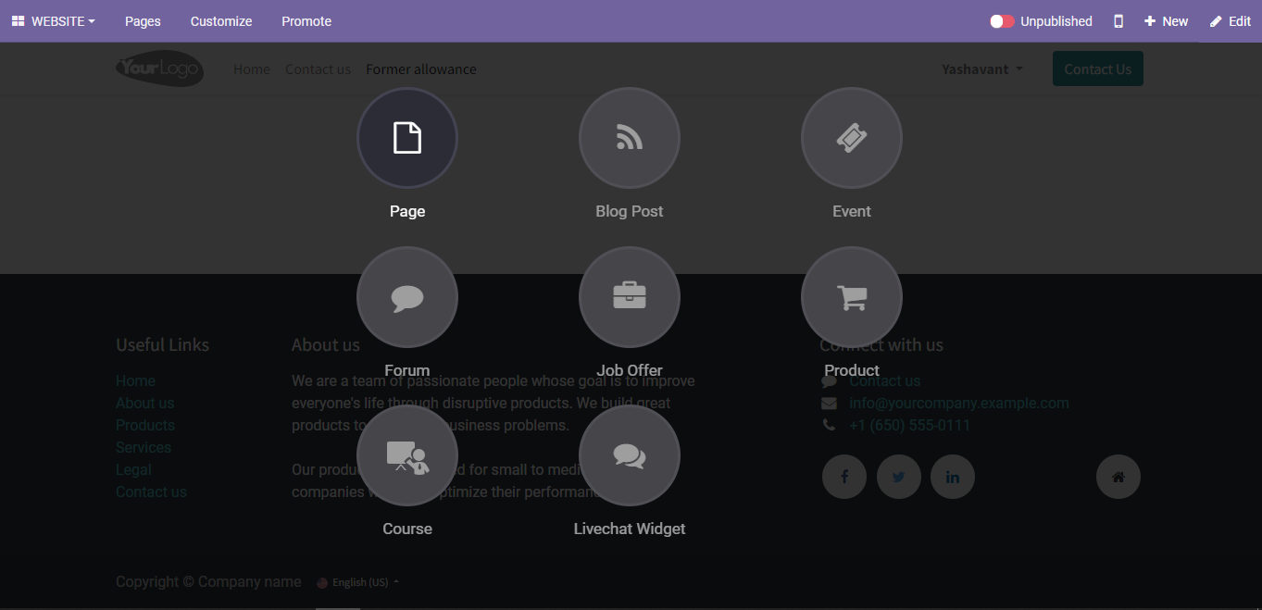
Task: Select the Job Offer briefcase icon
Action: [630, 297]
